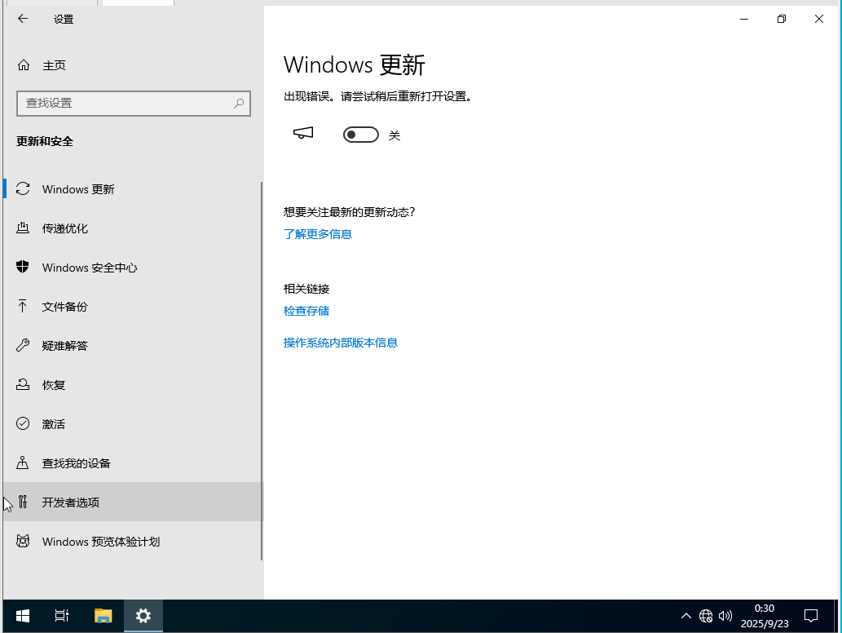Open the 恢复 page
This screenshot has width=842, height=633.
pyautogui.click(x=133, y=385)
